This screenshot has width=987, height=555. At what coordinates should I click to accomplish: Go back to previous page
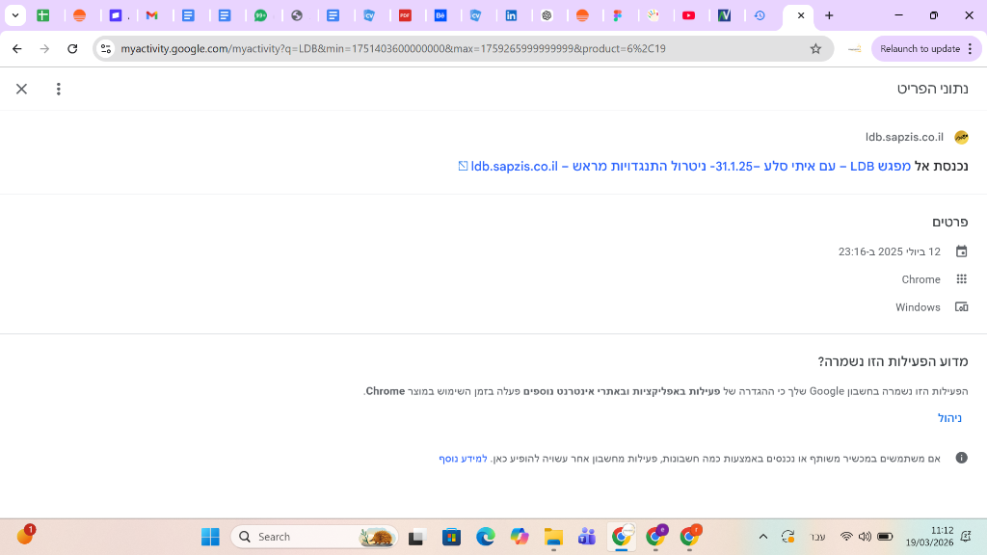17,48
